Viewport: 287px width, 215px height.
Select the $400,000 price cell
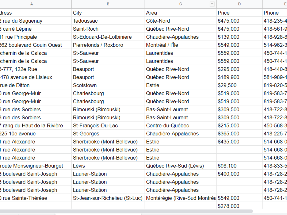point(239,174)
